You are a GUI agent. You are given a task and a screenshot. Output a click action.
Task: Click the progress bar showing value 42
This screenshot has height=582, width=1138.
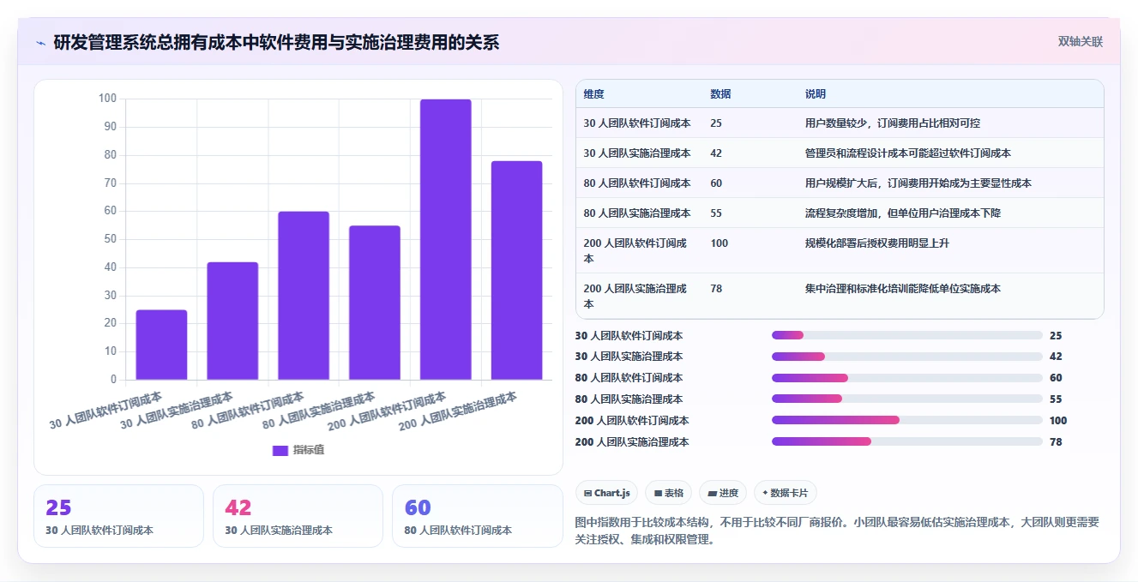907,357
